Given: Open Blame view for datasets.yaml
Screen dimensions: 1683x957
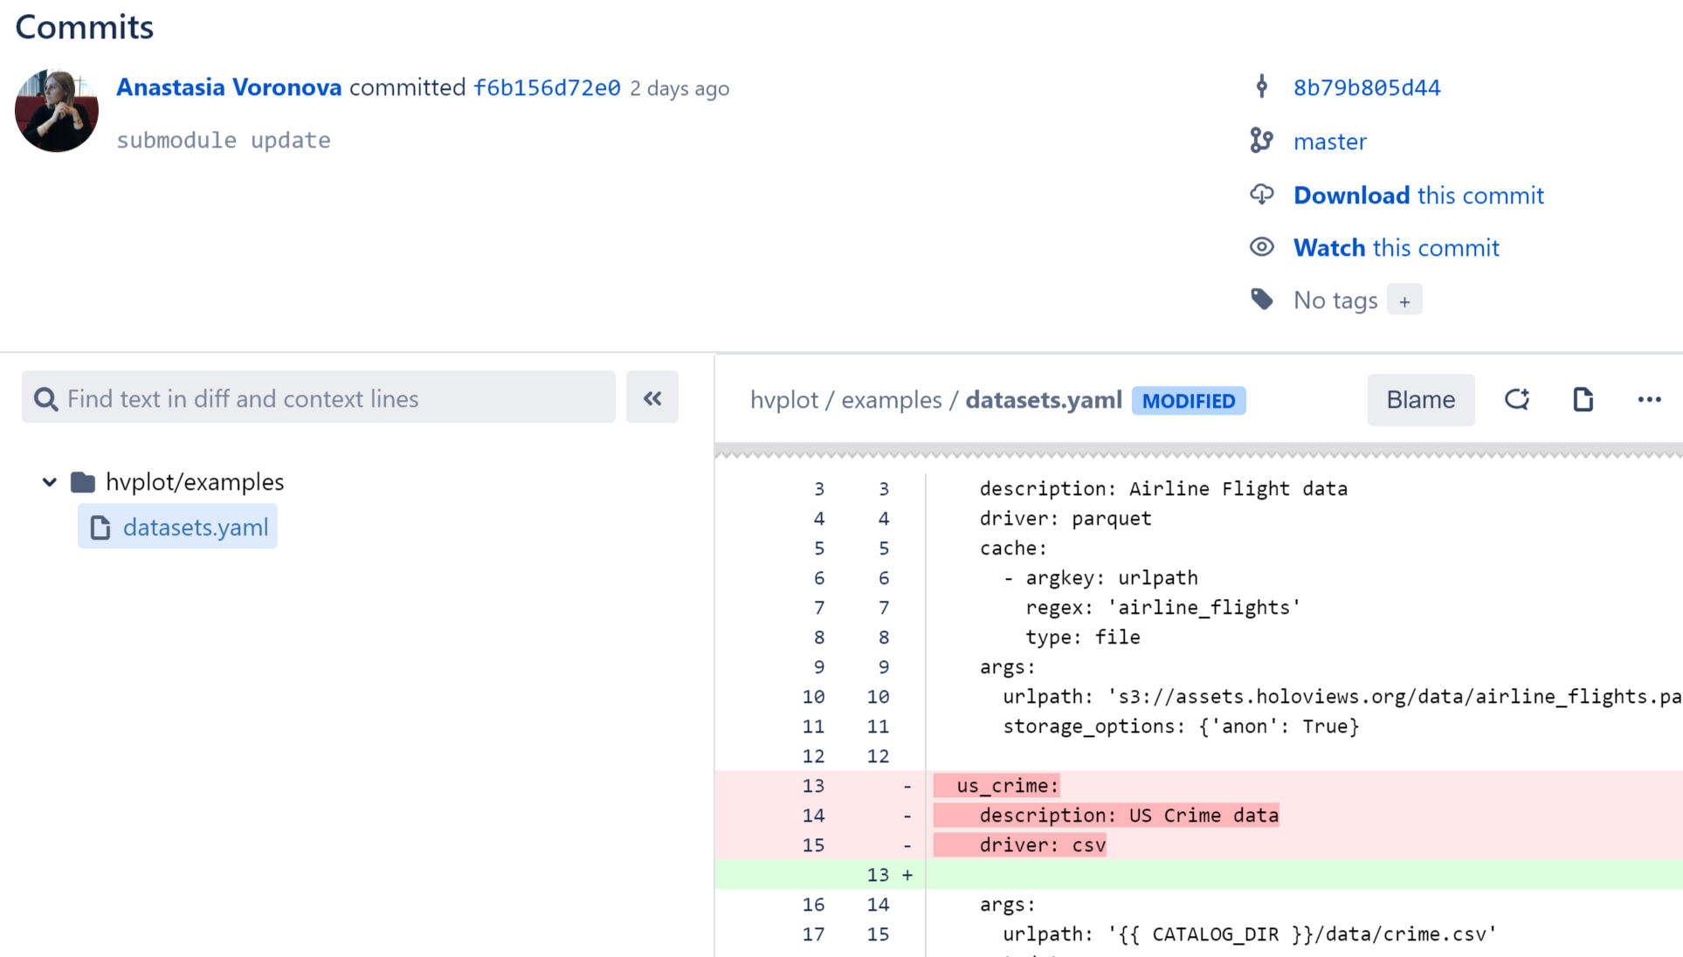Looking at the screenshot, I should 1420,400.
